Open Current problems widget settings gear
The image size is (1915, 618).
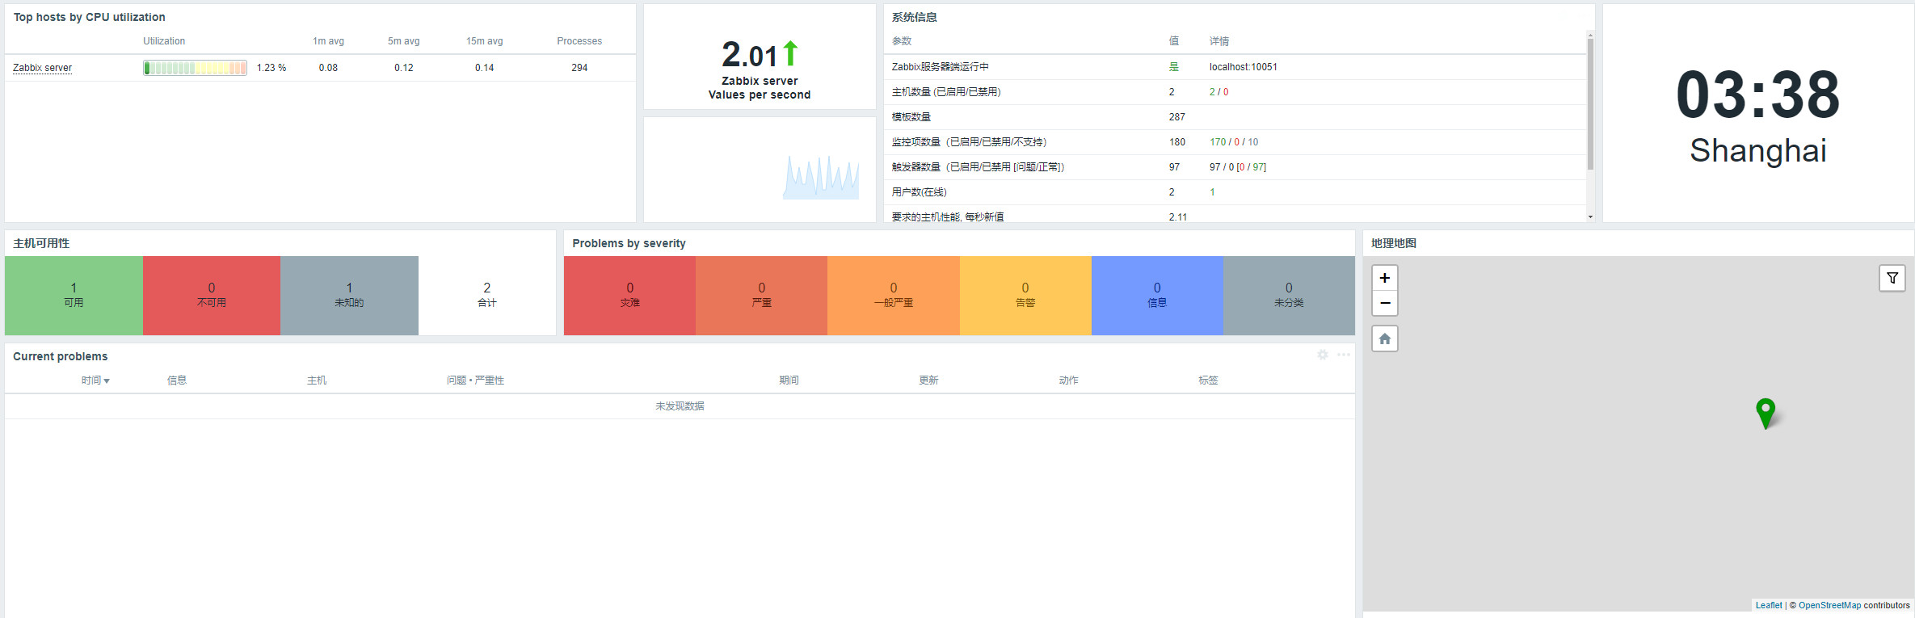point(1323,355)
